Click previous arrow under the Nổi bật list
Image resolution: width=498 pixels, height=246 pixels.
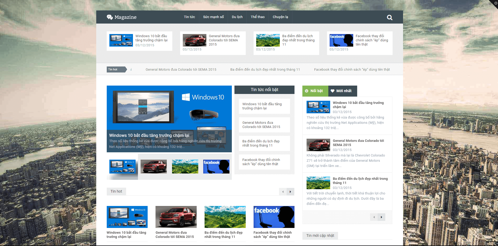(374, 217)
